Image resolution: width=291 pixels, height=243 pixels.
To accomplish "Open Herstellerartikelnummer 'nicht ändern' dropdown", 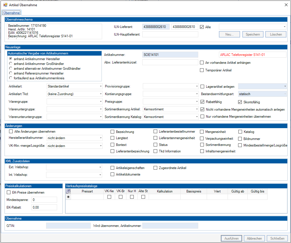I will tap(75, 138).
